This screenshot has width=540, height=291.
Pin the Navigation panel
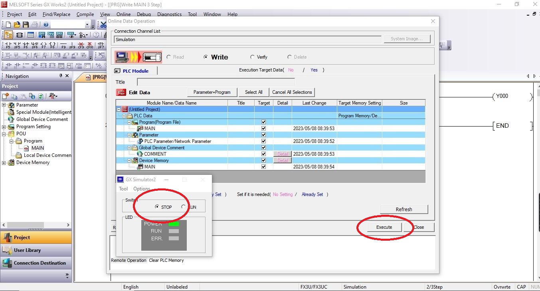pos(61,76)
